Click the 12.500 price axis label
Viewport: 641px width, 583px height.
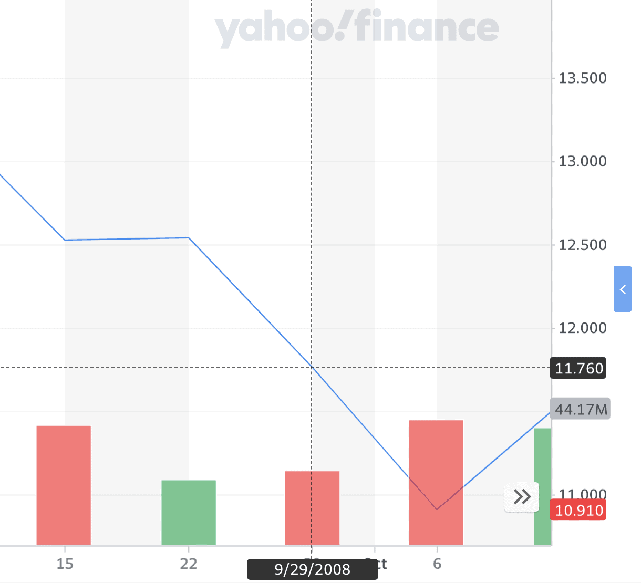pyautogui.click(x=582, y=245)
